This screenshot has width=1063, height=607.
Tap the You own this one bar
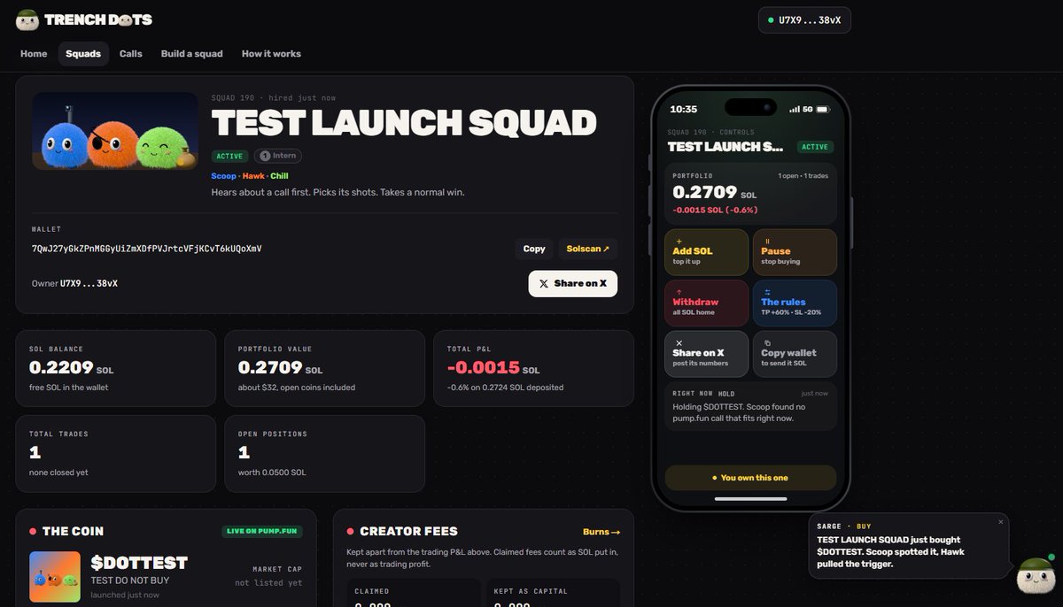pyautogui.click(x=750, y=478)
